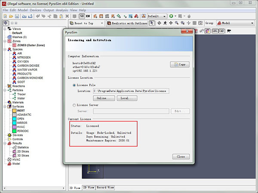Screen dimensions: 258x193
Task: Click the tree panel's right scroll arrow
Action: (x=64, y=188)
